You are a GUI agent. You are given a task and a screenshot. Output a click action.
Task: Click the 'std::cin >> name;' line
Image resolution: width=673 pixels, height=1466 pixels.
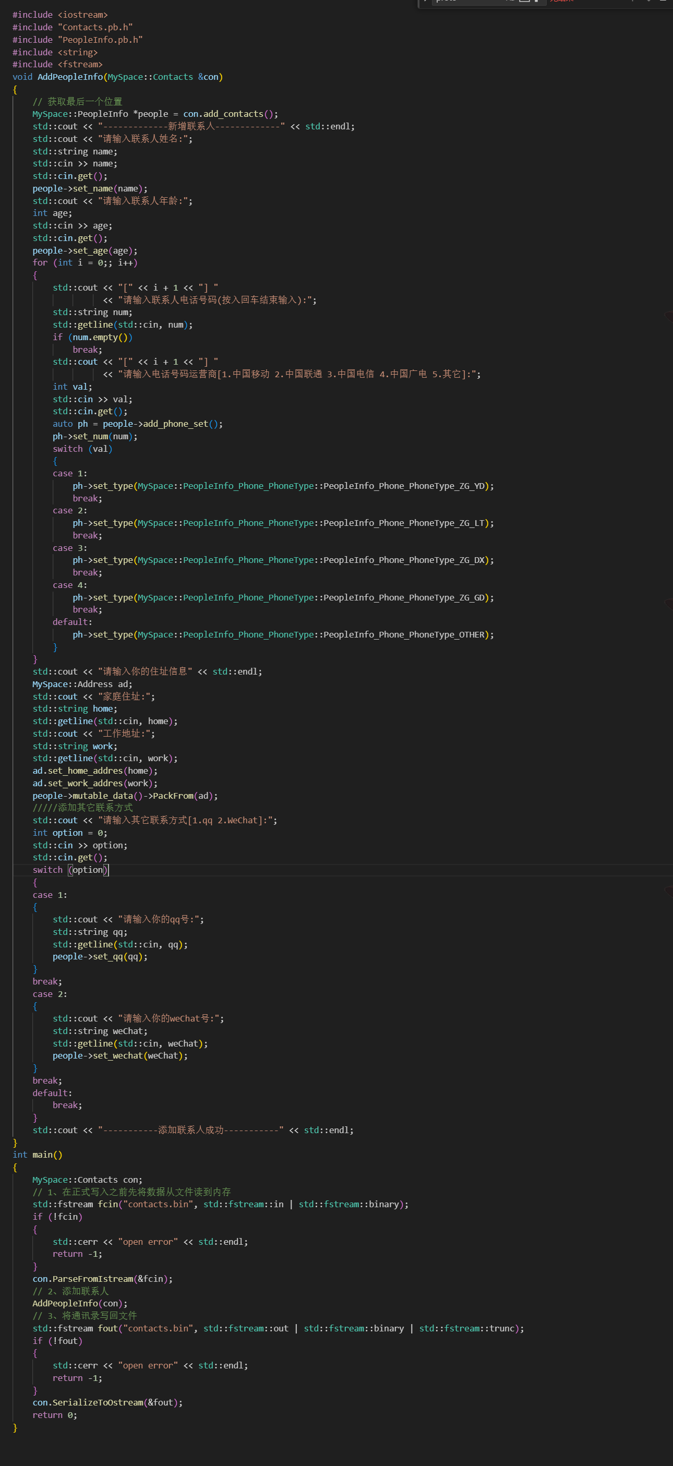coord(75,163)
